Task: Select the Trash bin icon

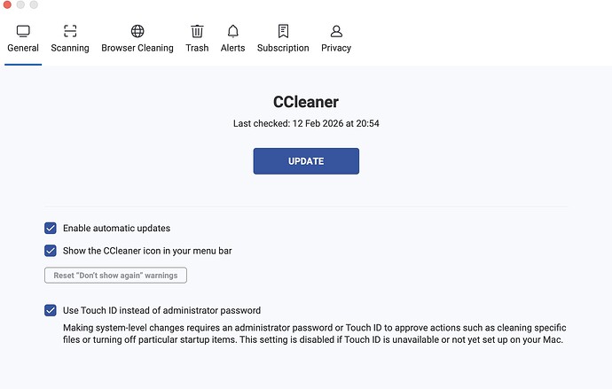Action: [x=197, y=32]
